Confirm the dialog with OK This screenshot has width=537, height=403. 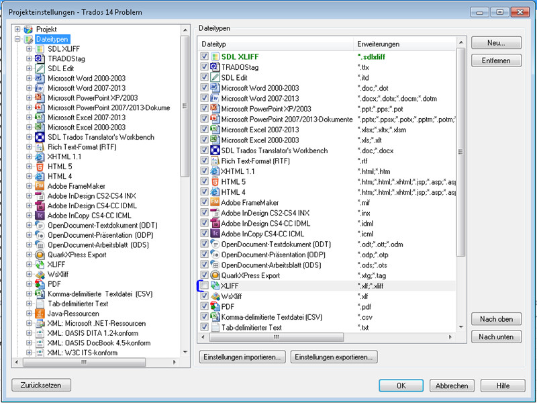coord(401,386)
